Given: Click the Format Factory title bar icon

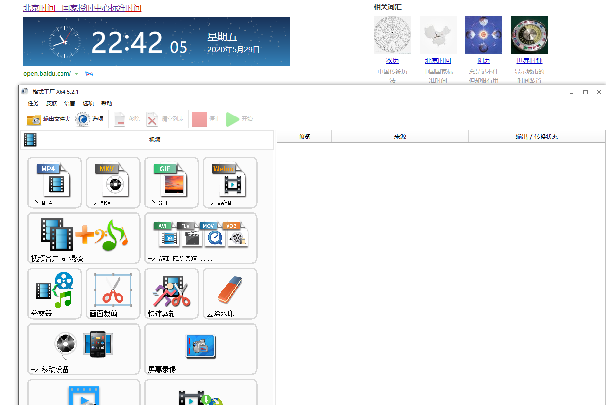Looking at the screenshot, I should coord(25,91).
